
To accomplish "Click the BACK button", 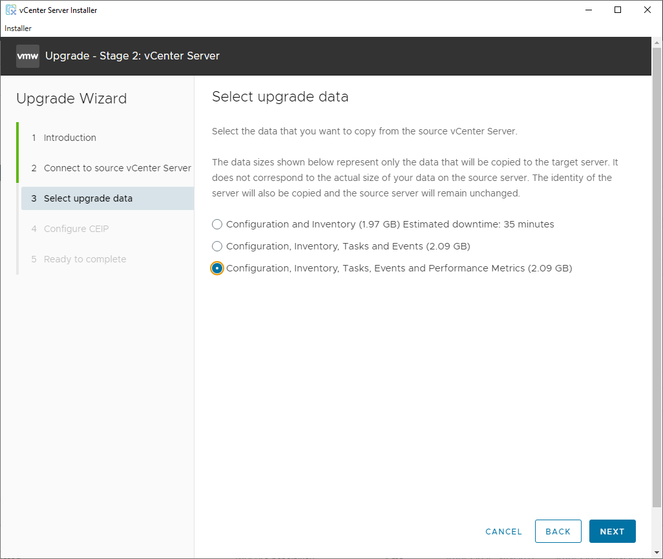I will point(558,531).
